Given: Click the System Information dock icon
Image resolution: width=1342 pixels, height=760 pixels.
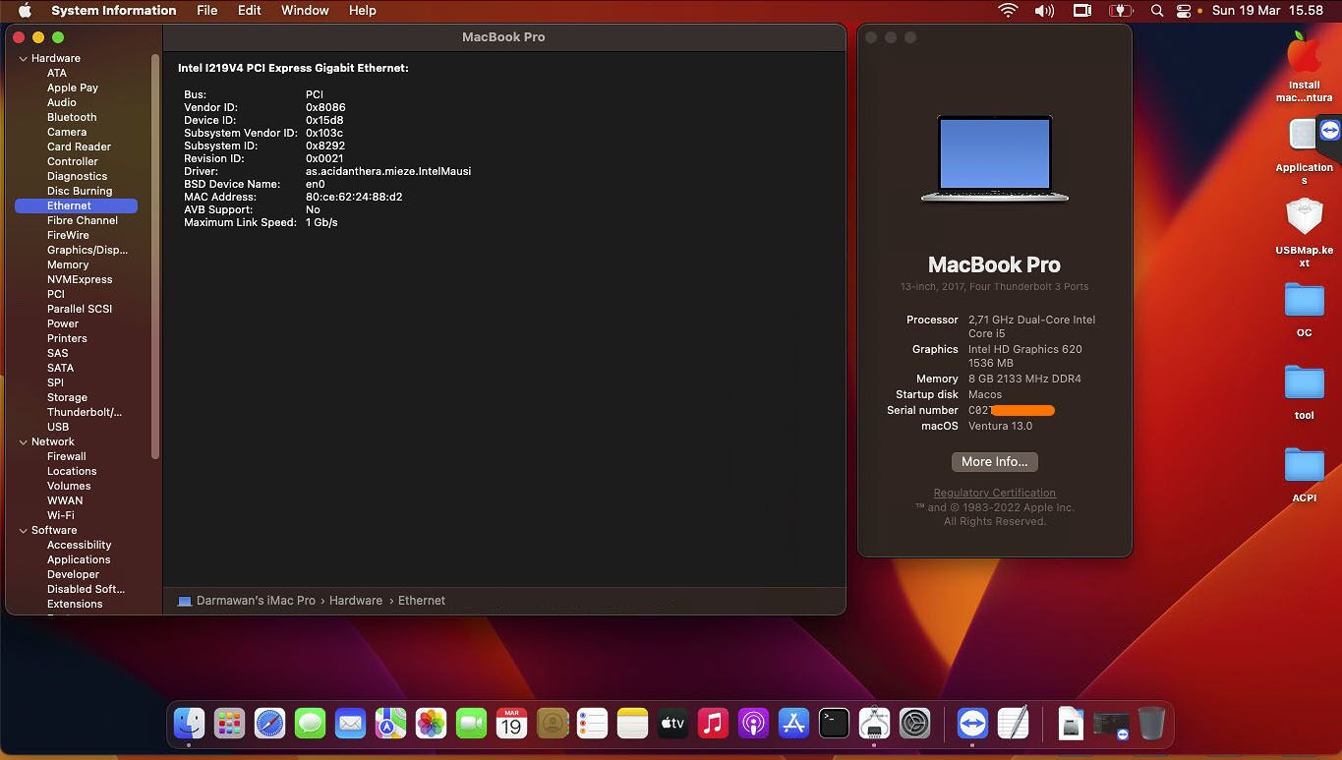Looking at the screenshot, I should pyautogui.click(x=874, y=725).
